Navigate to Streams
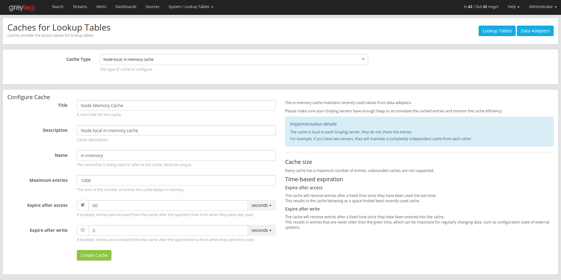 [x=80, y=7]
